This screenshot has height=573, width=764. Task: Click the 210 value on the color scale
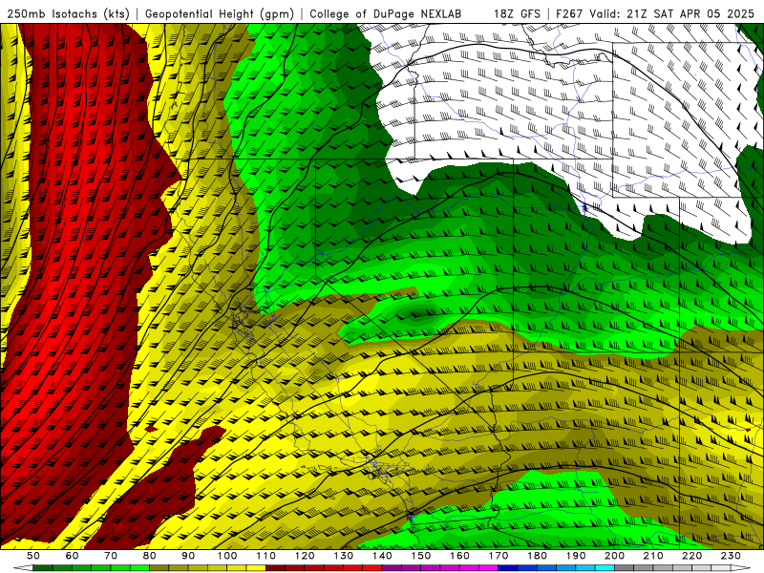tap(653, 556)
